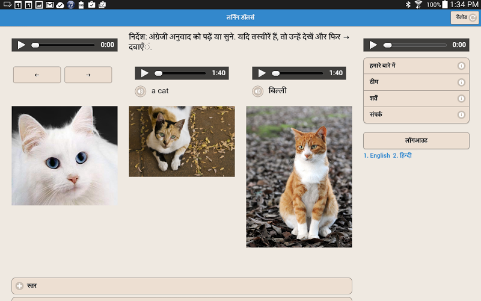
Task: Tap the orange and white sitting cat photo
Action: pos(299,177)
